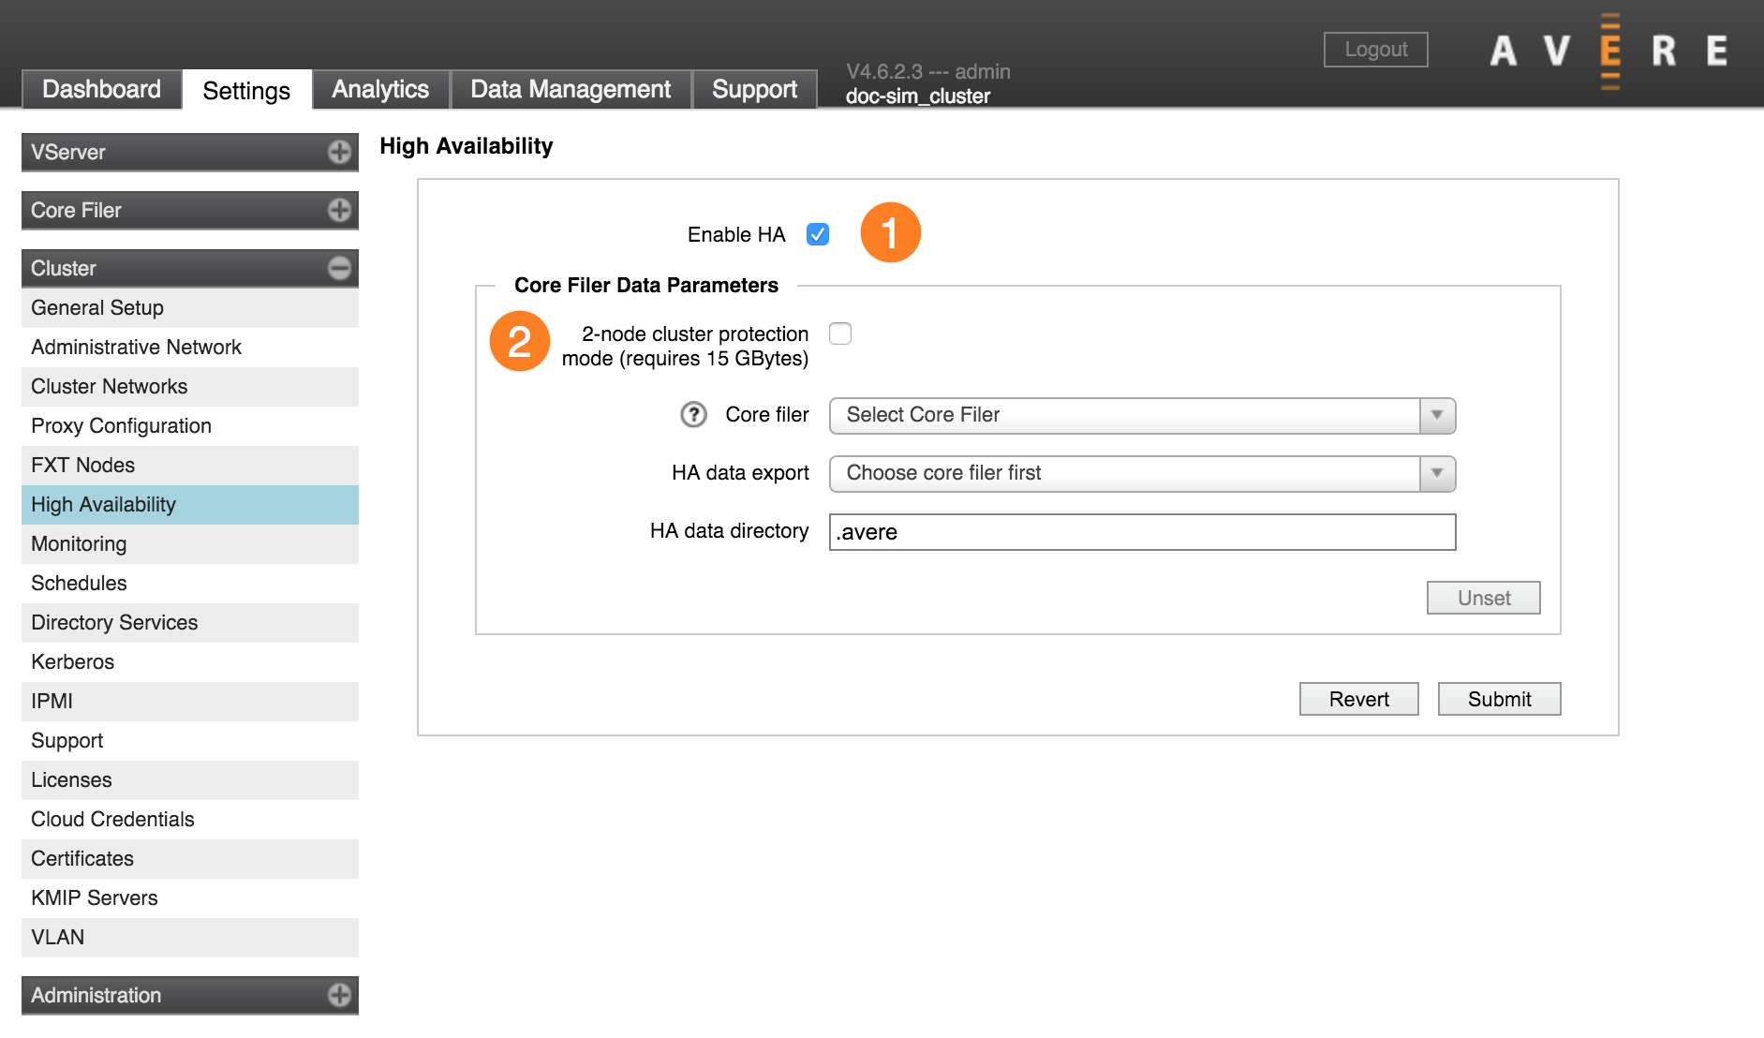Open the Support tab in top navigation

[x=754, y=89]
